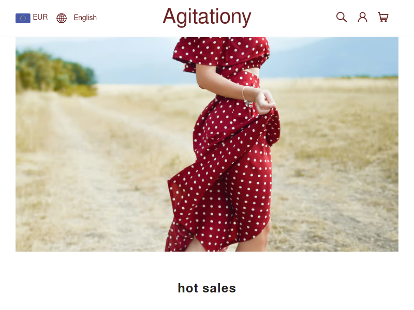The height and width of the screenshot is (310, 414).
Task: Click the bracelet on the model's wrist
Action: (x=246, y=97)
